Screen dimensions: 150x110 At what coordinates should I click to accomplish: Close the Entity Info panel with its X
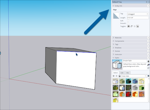pyautogui.click(x=148, y=6)
